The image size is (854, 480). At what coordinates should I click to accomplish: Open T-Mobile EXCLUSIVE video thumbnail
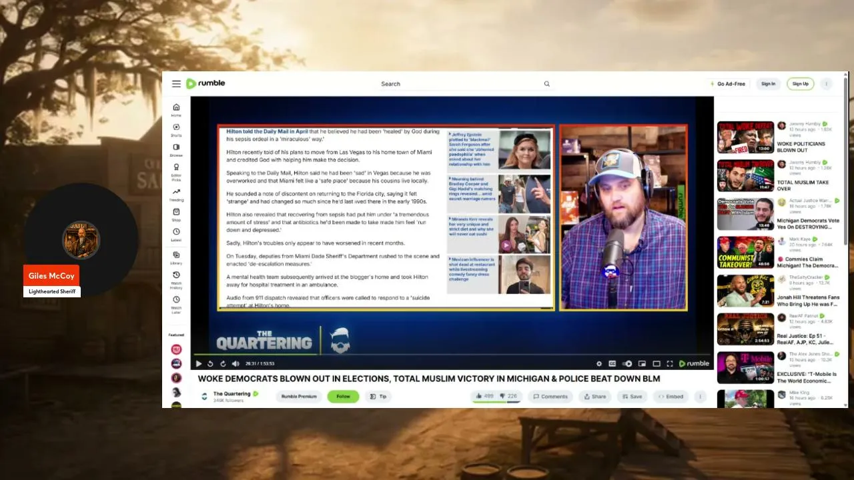click(x=745, y=367)
